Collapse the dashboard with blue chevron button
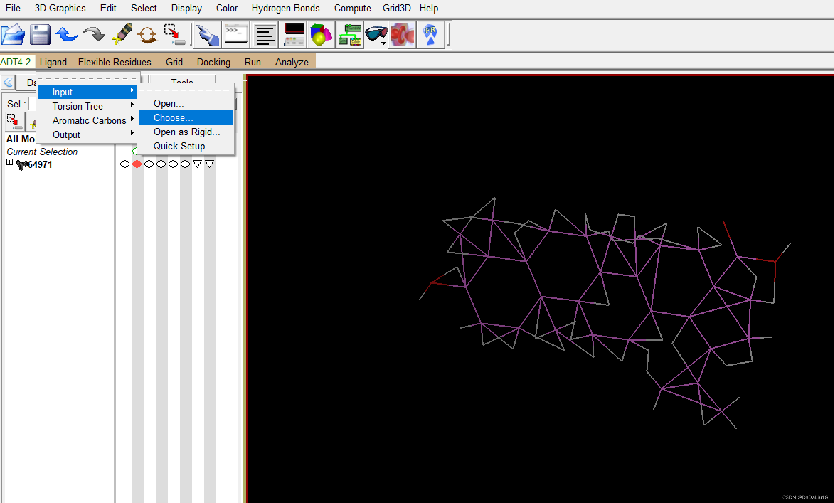Image resolution: width=834 pixels, height=503 pixels. [8, 83]
